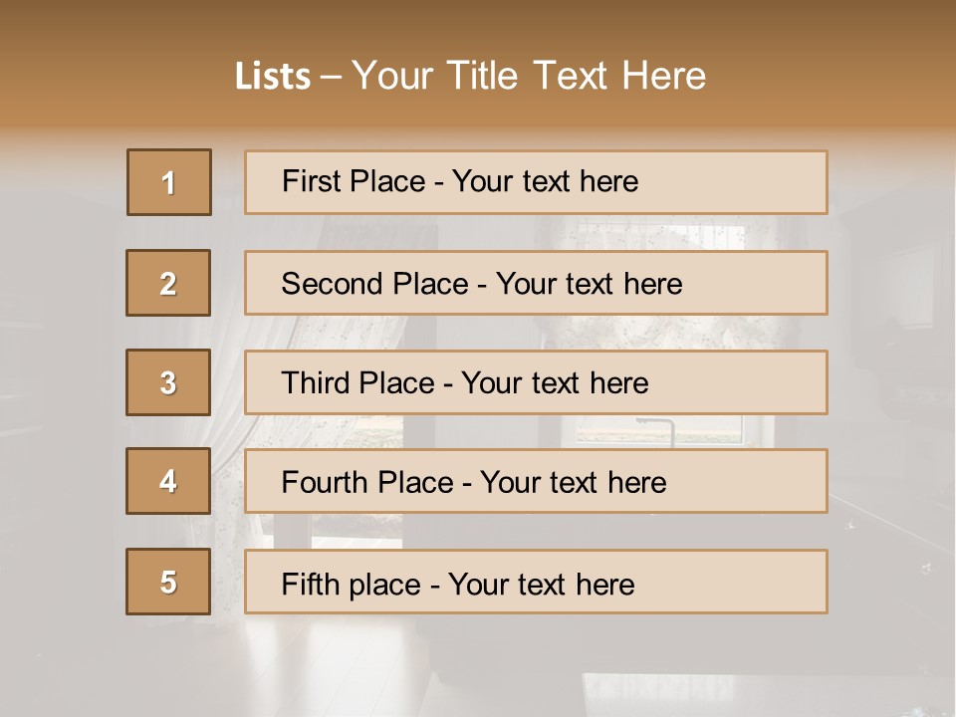
Task: Click the blurred floor area below the list
Action: click(478, 667)
